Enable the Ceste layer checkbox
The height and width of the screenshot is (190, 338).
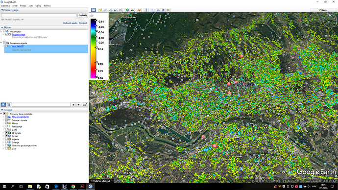tap(6, 130)
